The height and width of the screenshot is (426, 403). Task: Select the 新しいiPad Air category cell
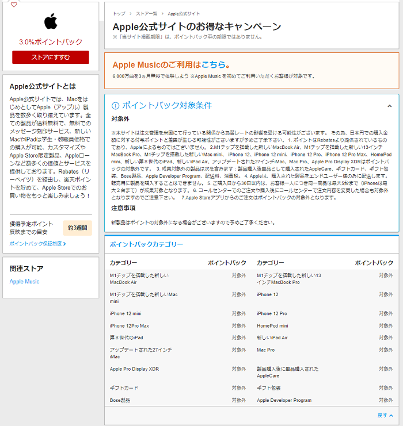coord(272,337)
